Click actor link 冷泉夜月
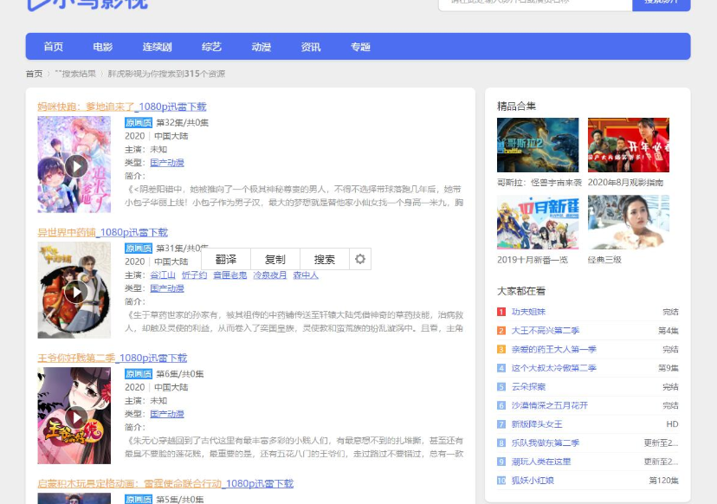The image size is (717, 504). (270, 275)
